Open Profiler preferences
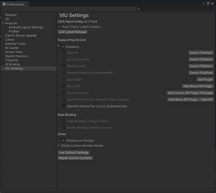The height and width of the screenshot is (193, 216). coord(14,31)
